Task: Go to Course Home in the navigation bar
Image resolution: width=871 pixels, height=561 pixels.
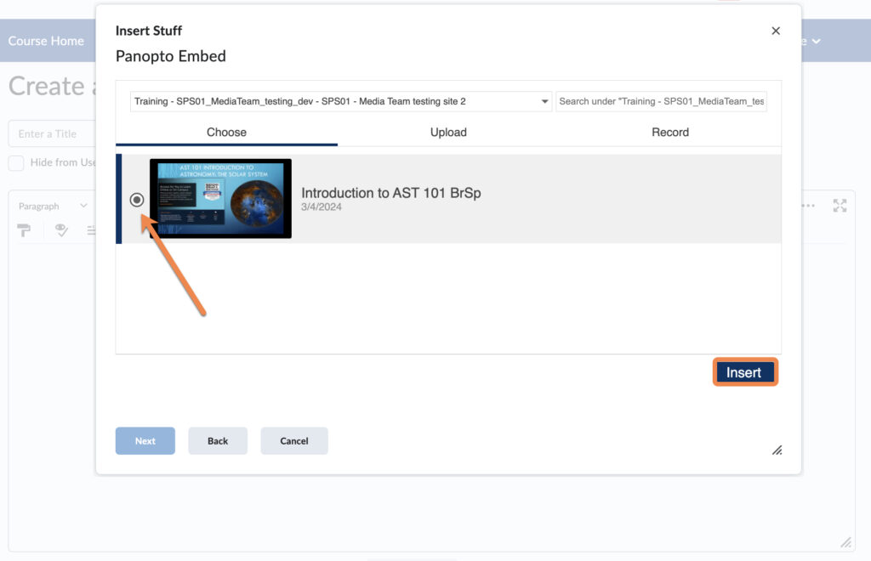Action: click(x=47, y=40)
